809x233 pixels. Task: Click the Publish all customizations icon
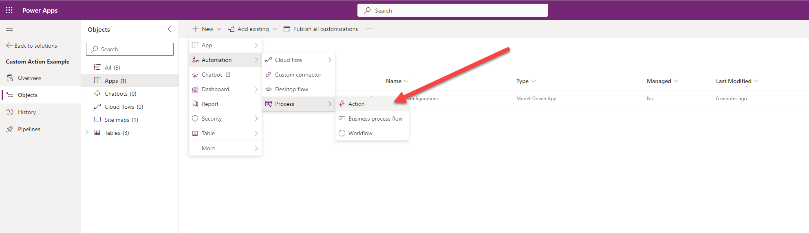[x=287, y=29]
